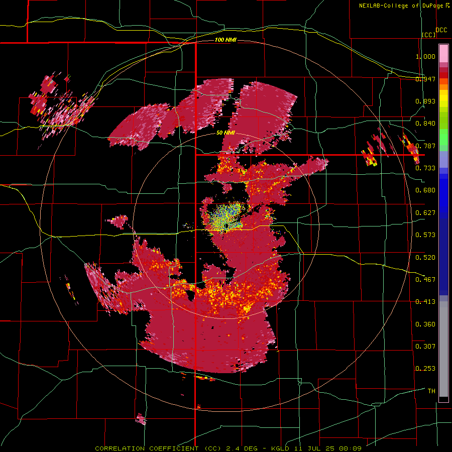The width and height of the screenshot is (452, 452).
Task: Click the bright green color bar segment
Action: (x=443, y=137)
